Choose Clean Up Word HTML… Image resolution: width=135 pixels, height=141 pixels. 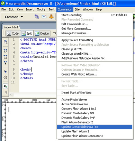pos(94,54)
